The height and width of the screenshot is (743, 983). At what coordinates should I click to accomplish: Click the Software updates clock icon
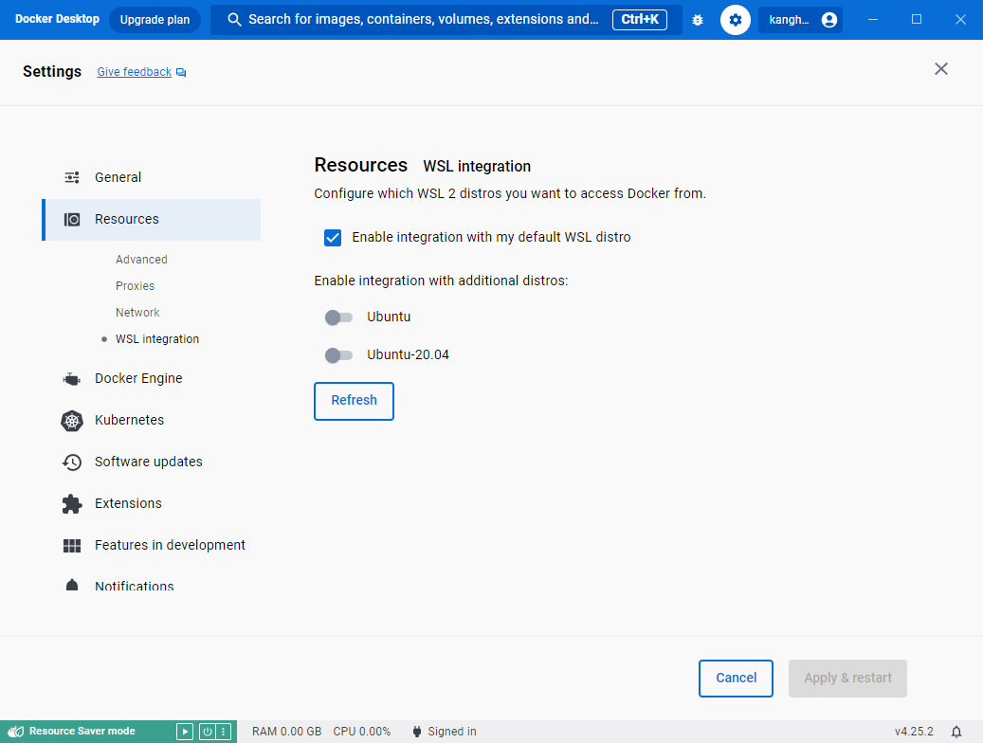coord(72,462)
